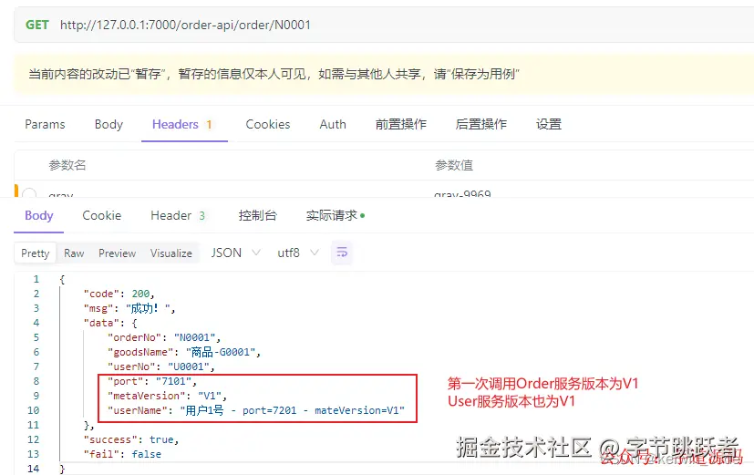Open the Cookies request tab
Screen dimensions: 754x475
(x=268, y=125)
